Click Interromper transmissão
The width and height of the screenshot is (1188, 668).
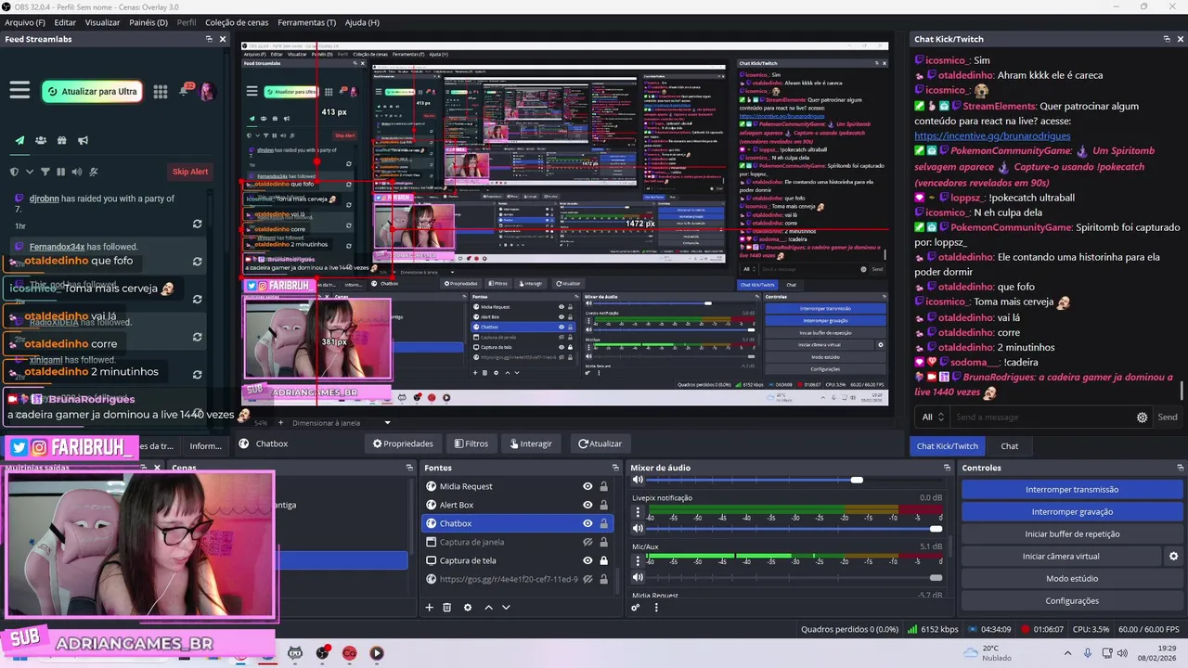(1072, 489)
